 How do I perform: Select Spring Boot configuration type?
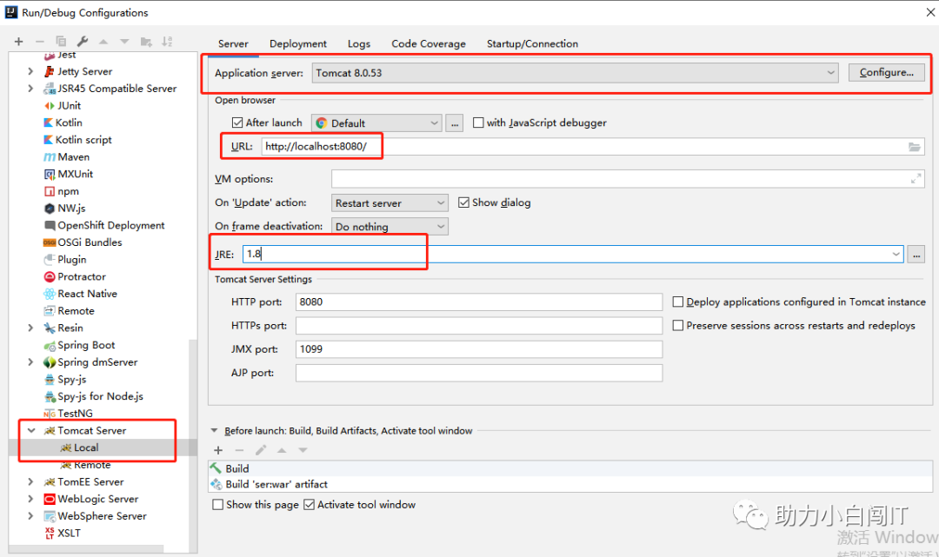click(x=85, y=345)
